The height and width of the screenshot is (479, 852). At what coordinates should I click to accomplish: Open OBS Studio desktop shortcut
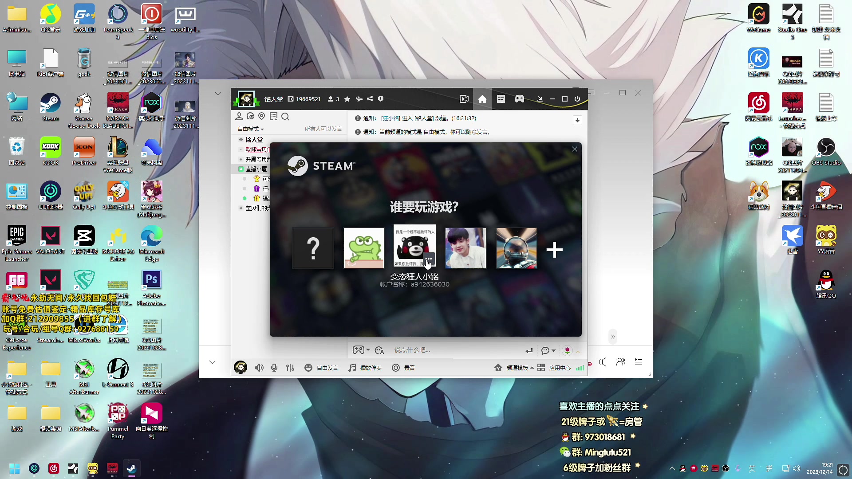click(x=826, y=152)
